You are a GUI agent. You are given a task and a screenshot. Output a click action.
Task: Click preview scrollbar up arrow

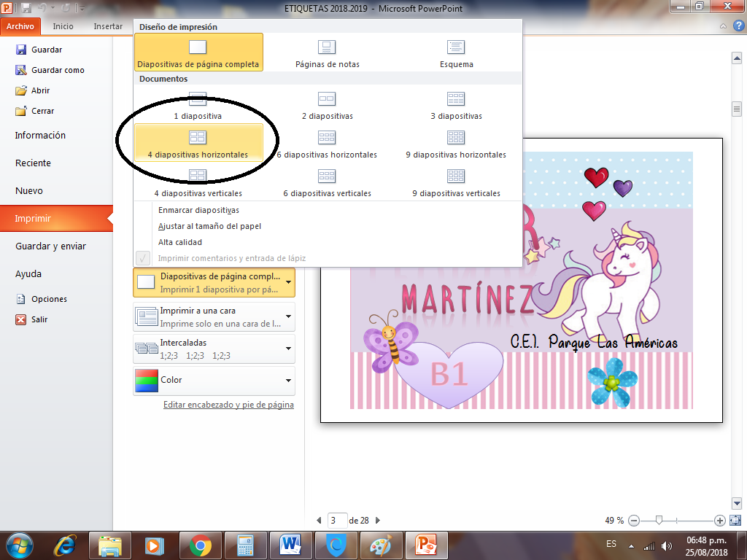pyautogui.click(x=737, y=58)
